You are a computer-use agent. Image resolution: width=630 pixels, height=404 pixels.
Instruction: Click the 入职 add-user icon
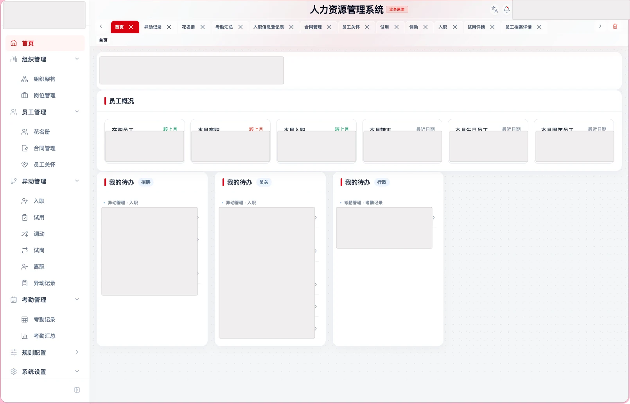tap(25, 201)
